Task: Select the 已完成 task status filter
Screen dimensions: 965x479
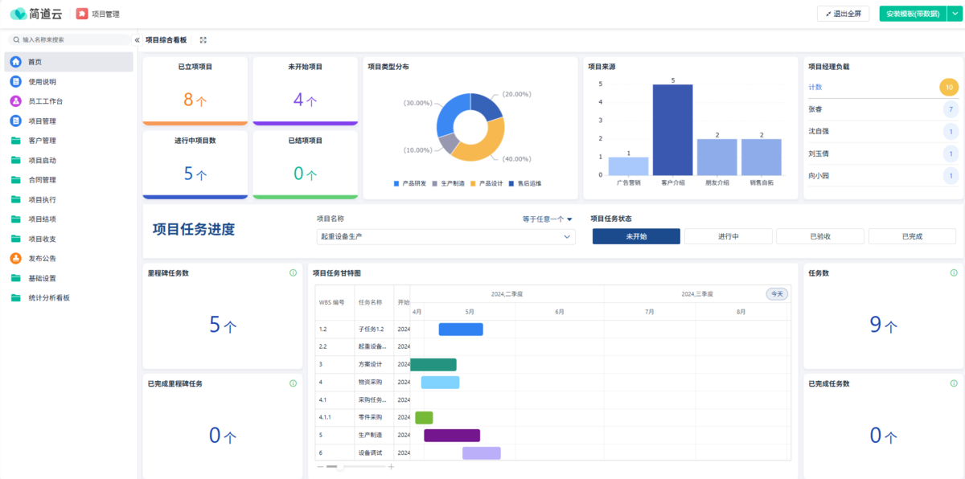Action: pyautogui.click(x=912, y=236)
